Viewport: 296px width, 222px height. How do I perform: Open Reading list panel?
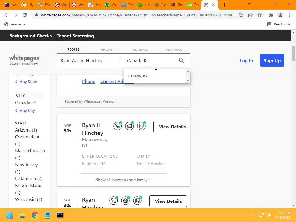click(x=280, y=24)
